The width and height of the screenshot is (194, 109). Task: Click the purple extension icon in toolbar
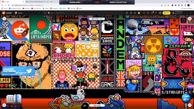tap(176, 5)
